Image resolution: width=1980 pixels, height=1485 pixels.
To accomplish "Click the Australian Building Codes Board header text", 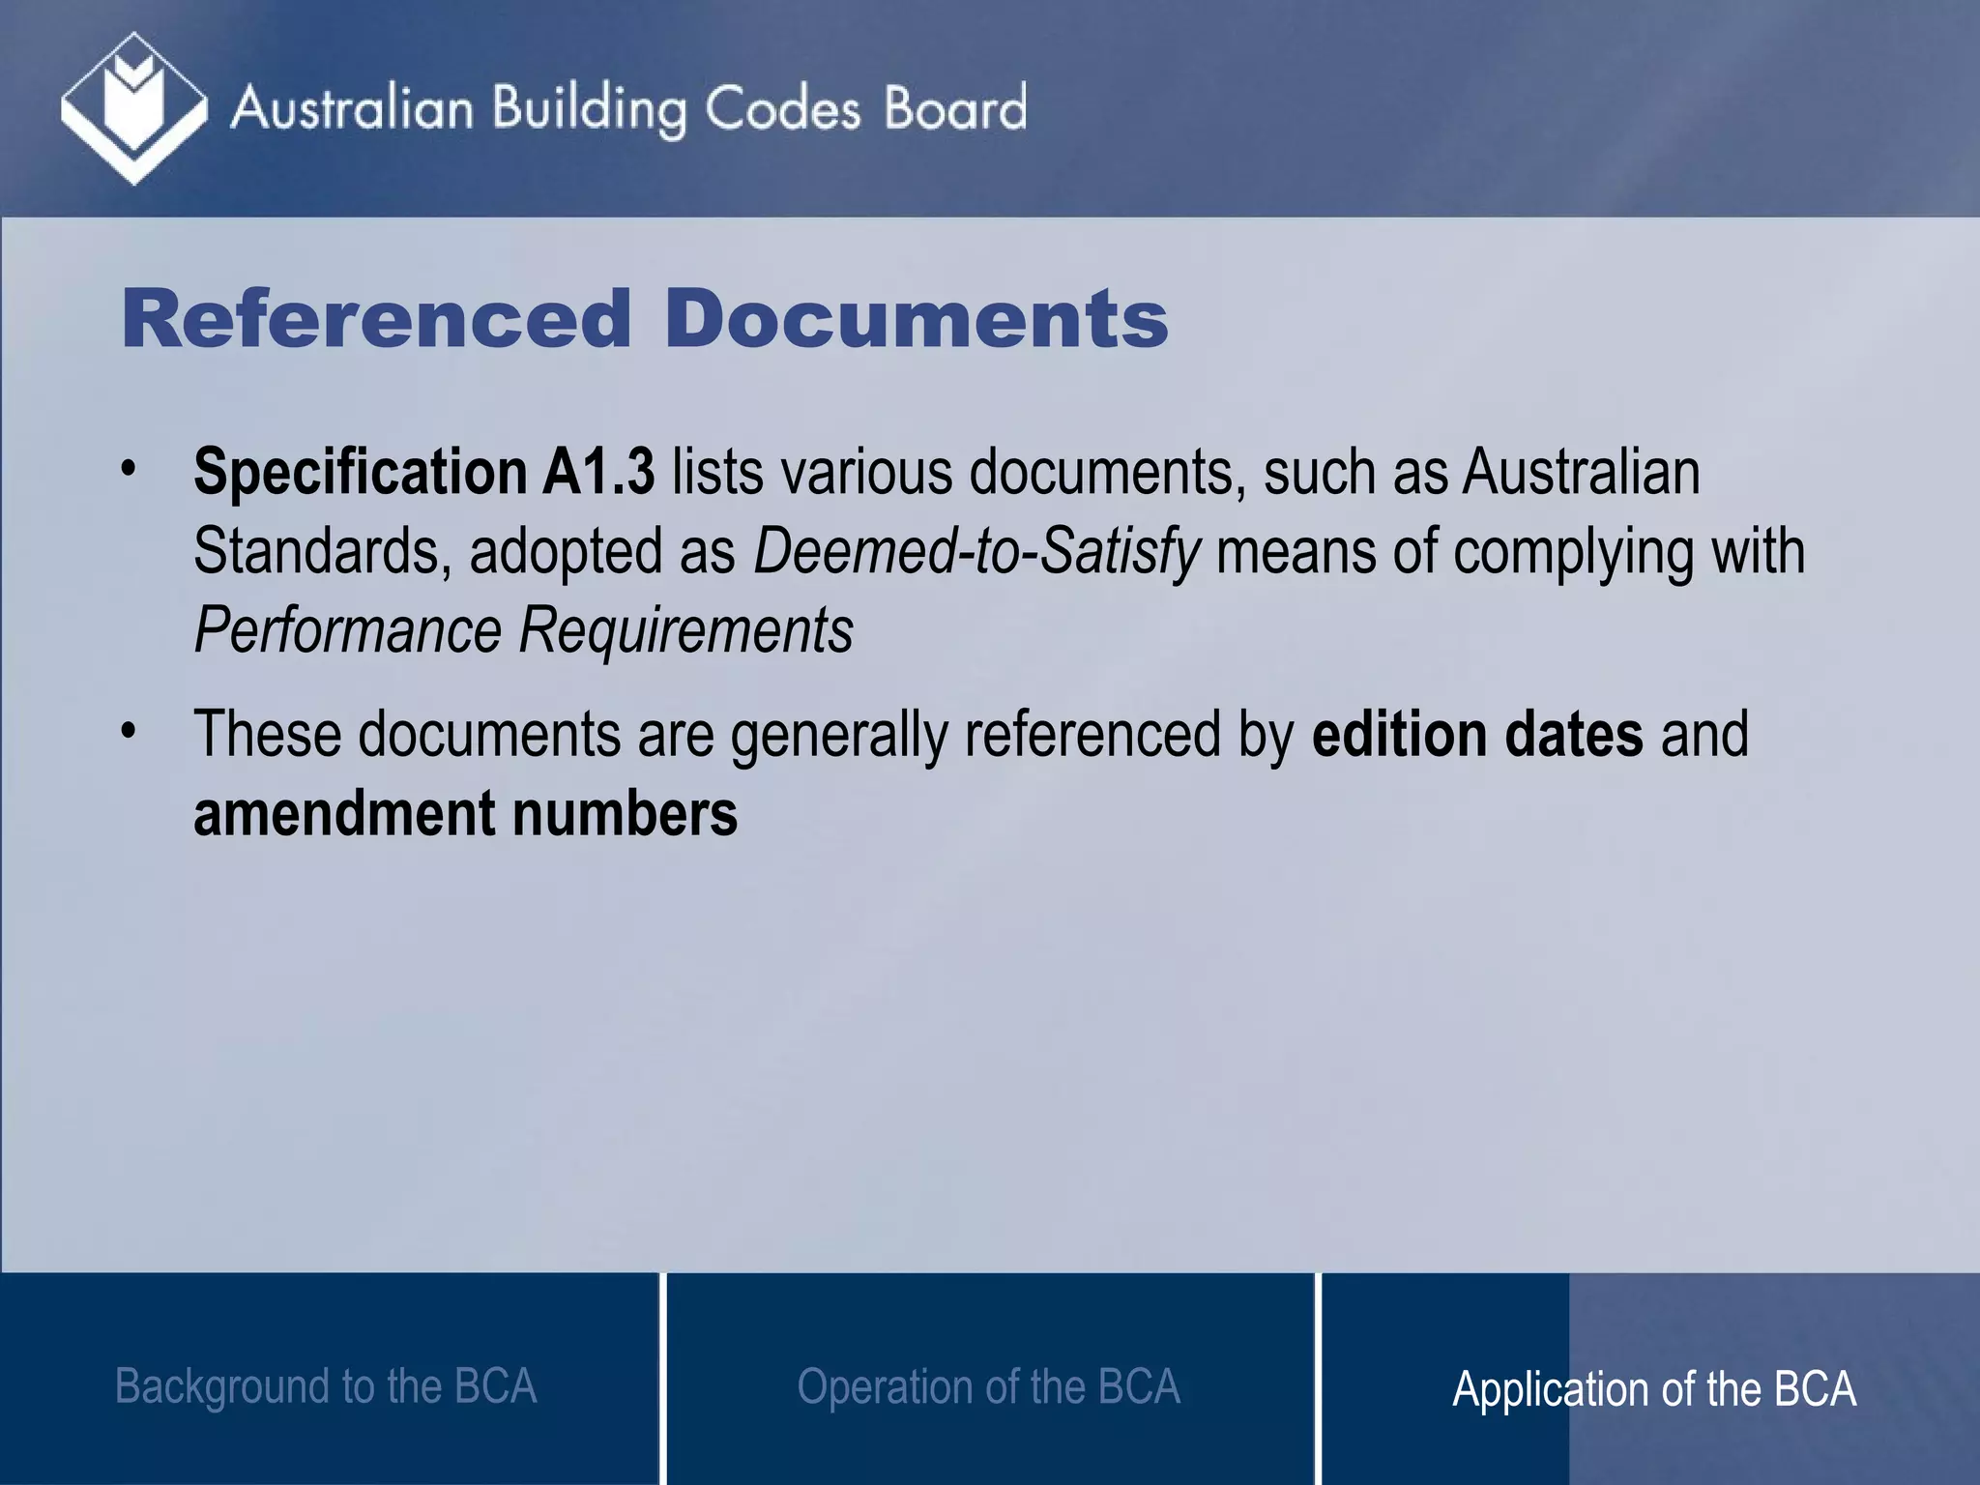I will (628, 109).
